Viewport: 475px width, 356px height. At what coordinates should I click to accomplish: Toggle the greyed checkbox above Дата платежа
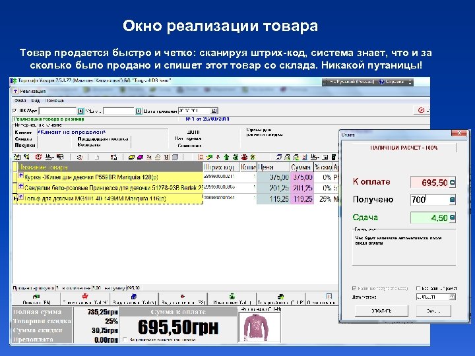354,288
